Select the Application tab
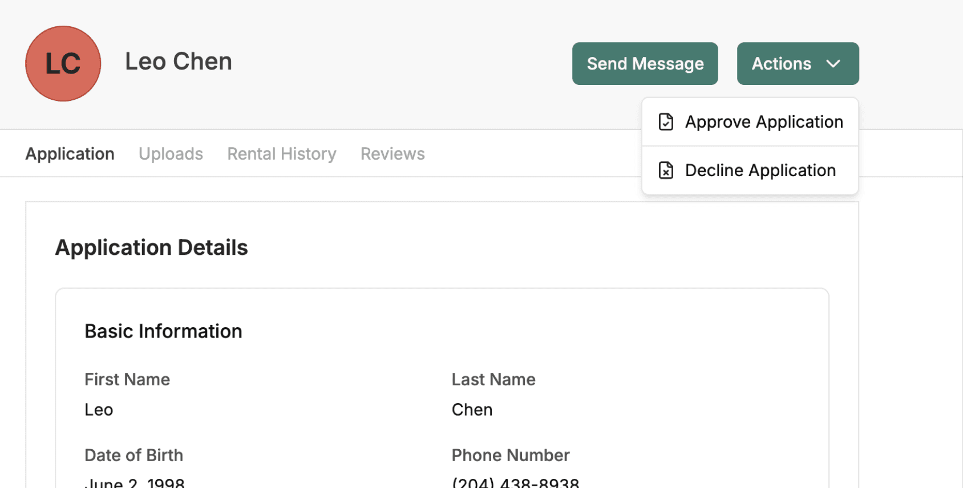This screenshot has width=963, height=488. click(70, 154)
